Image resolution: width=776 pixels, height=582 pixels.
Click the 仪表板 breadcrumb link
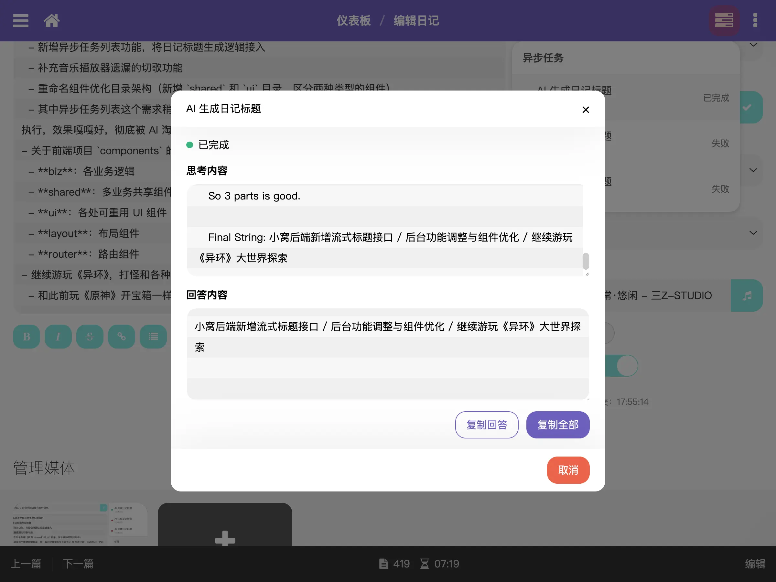pos(354,20)
